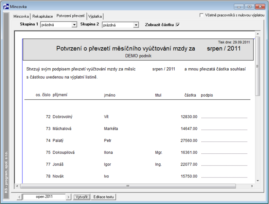
Task: Click the Mincovka app icon in title bar
Action: click(x=6, y=6)
